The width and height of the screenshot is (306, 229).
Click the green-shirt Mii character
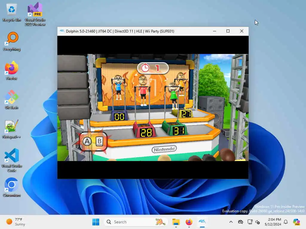tap(173, 95)
